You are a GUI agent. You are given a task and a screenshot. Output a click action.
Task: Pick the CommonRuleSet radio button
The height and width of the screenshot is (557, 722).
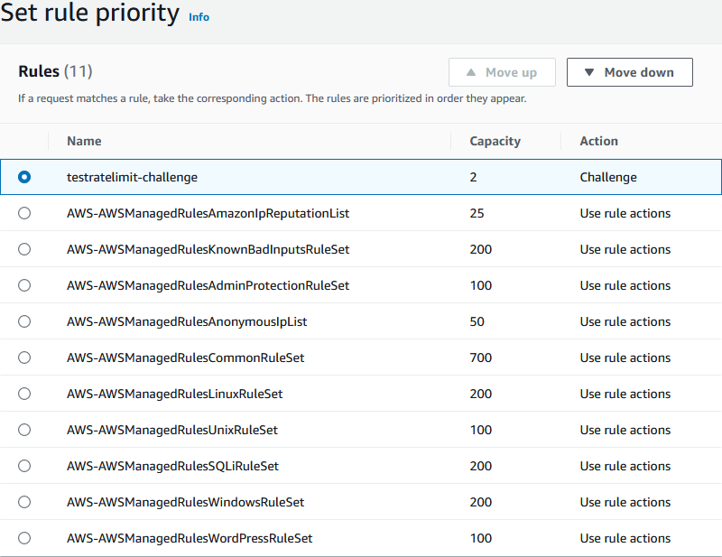point(24,357)
